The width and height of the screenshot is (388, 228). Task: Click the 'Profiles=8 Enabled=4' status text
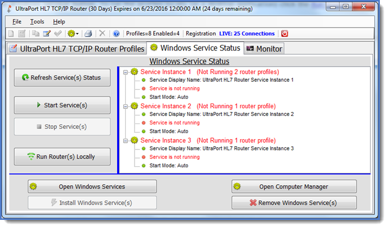click(152, 34)
